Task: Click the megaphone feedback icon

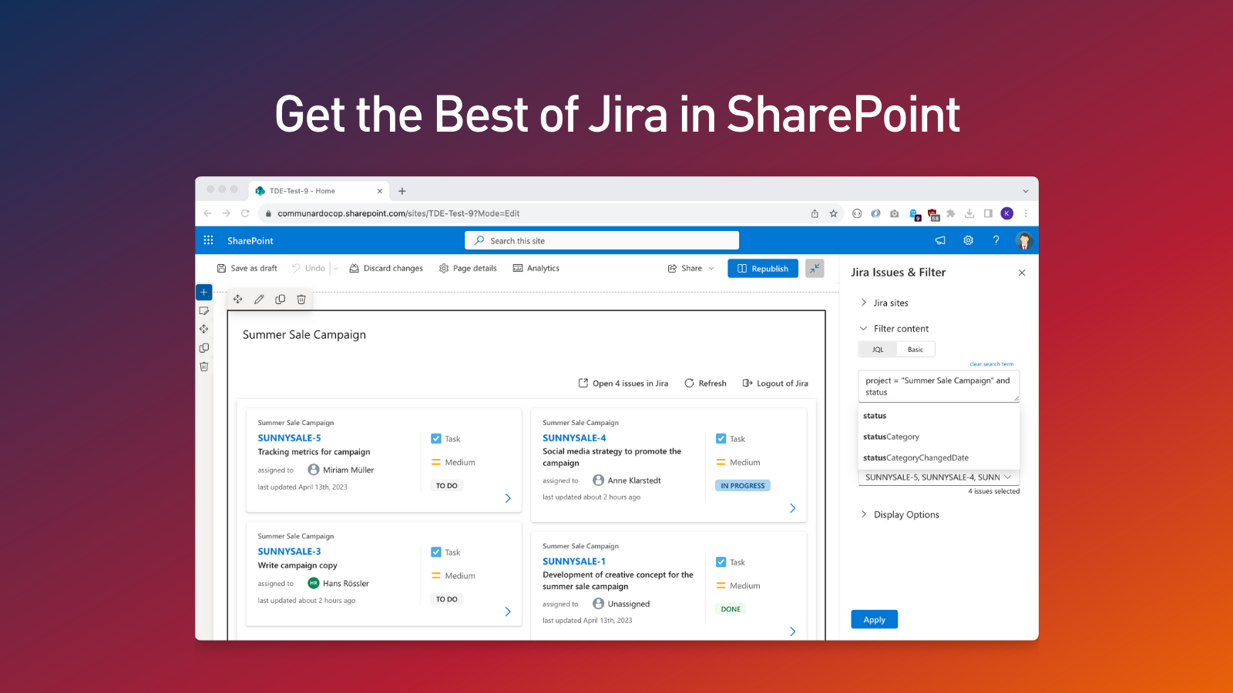Action: click(x=940, y=240)
